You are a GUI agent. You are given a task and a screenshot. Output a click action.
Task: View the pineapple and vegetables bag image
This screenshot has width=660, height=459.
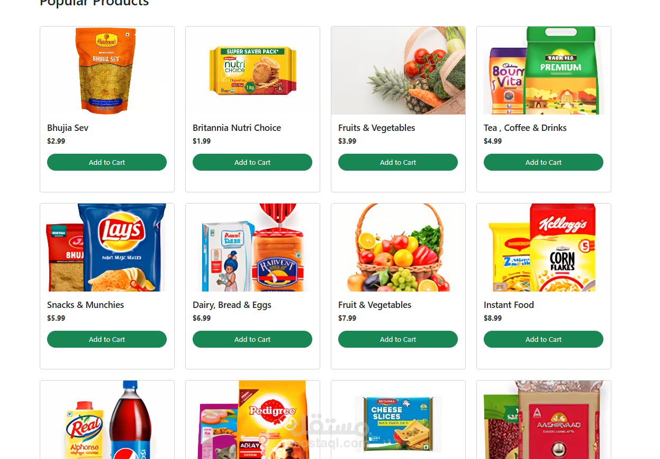[398, 70]
